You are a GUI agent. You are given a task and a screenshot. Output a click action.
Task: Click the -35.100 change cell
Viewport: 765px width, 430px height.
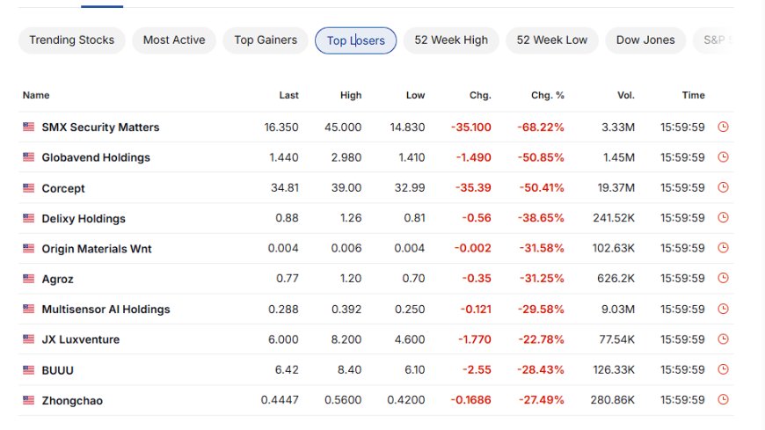470,128
